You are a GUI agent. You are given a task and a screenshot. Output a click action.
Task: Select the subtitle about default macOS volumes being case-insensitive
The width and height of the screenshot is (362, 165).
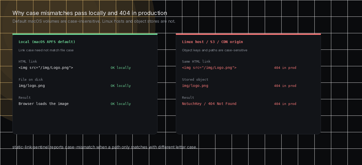(94, 21)
